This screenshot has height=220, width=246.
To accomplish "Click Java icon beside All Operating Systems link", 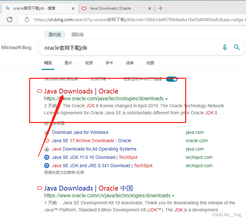I will 47,149.
